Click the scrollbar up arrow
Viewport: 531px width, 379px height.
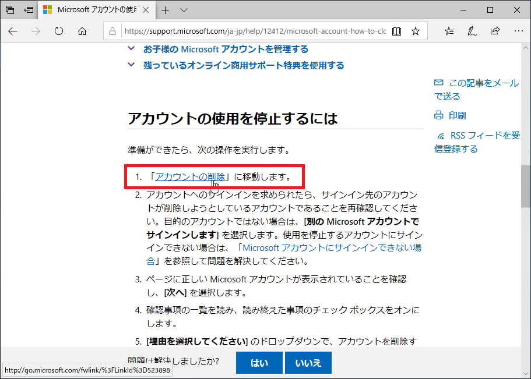[x=526, y=48]
